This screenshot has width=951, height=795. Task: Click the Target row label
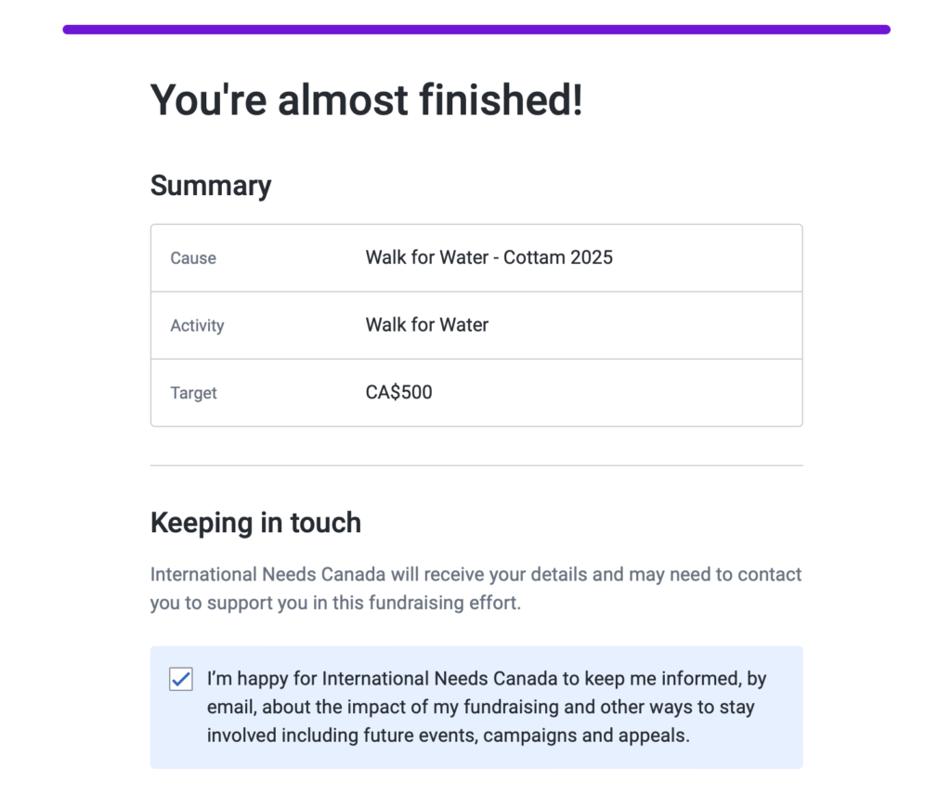pyautogui.click(x=193, y=393)
